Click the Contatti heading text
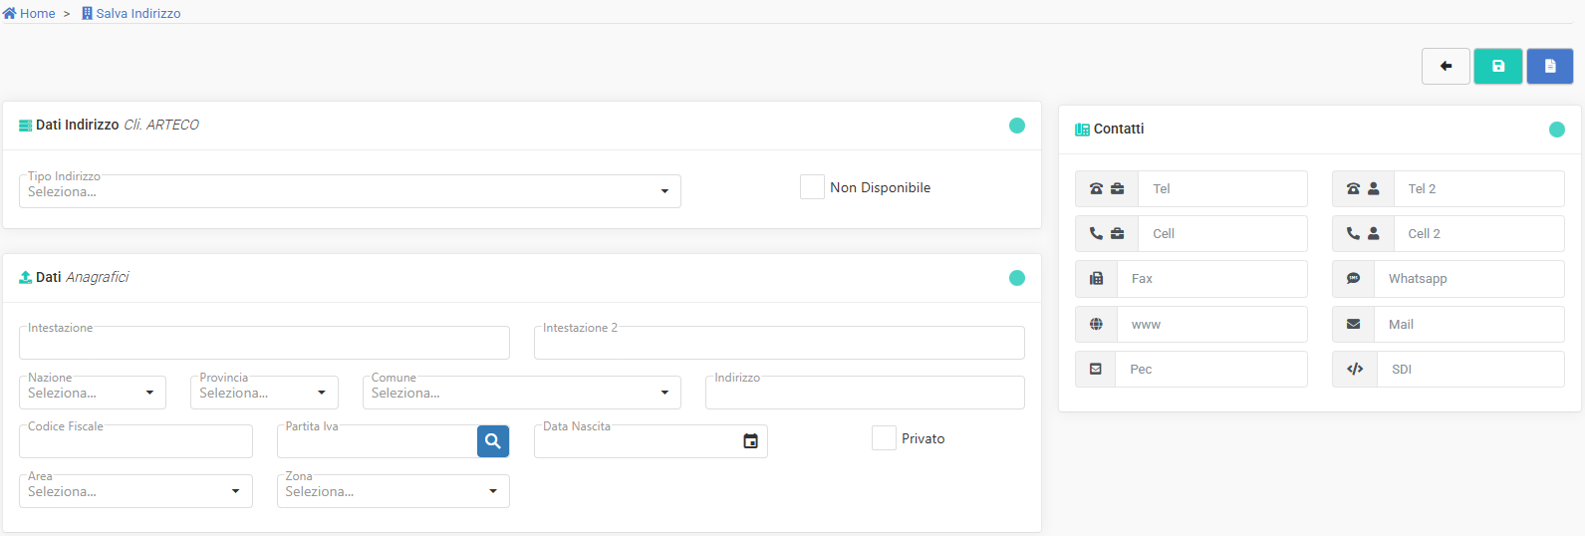Screen dimensions: 1585x536 click(x=1119, y=130)
